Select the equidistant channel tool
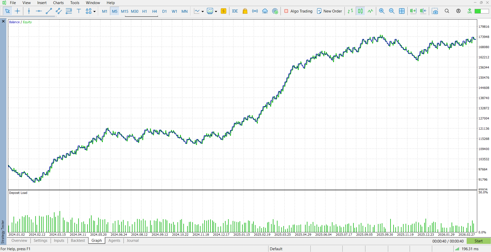This screenshot has height=252, width=491. 59,11
